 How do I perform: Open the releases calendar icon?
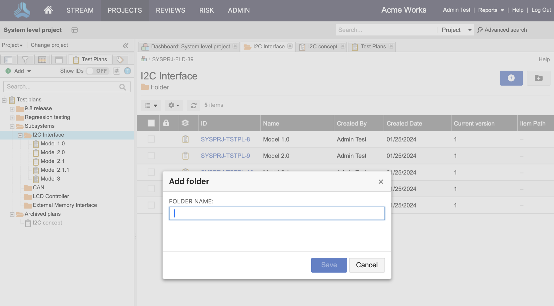42,60
